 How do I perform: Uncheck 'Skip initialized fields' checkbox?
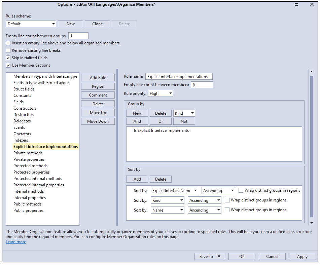(x=8, y=58)
